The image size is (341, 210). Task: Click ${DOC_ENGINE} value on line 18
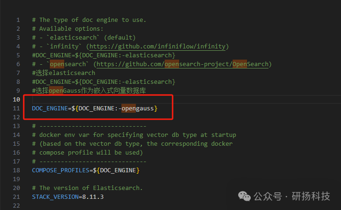click(116, 170)
